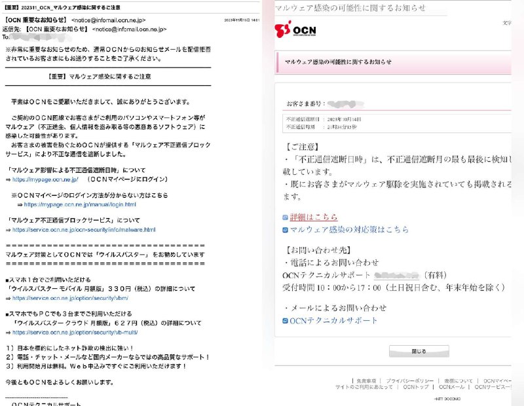The image size is (524, 406).
Task: Click the email date timestamp at header right
Action: (242, 20)
